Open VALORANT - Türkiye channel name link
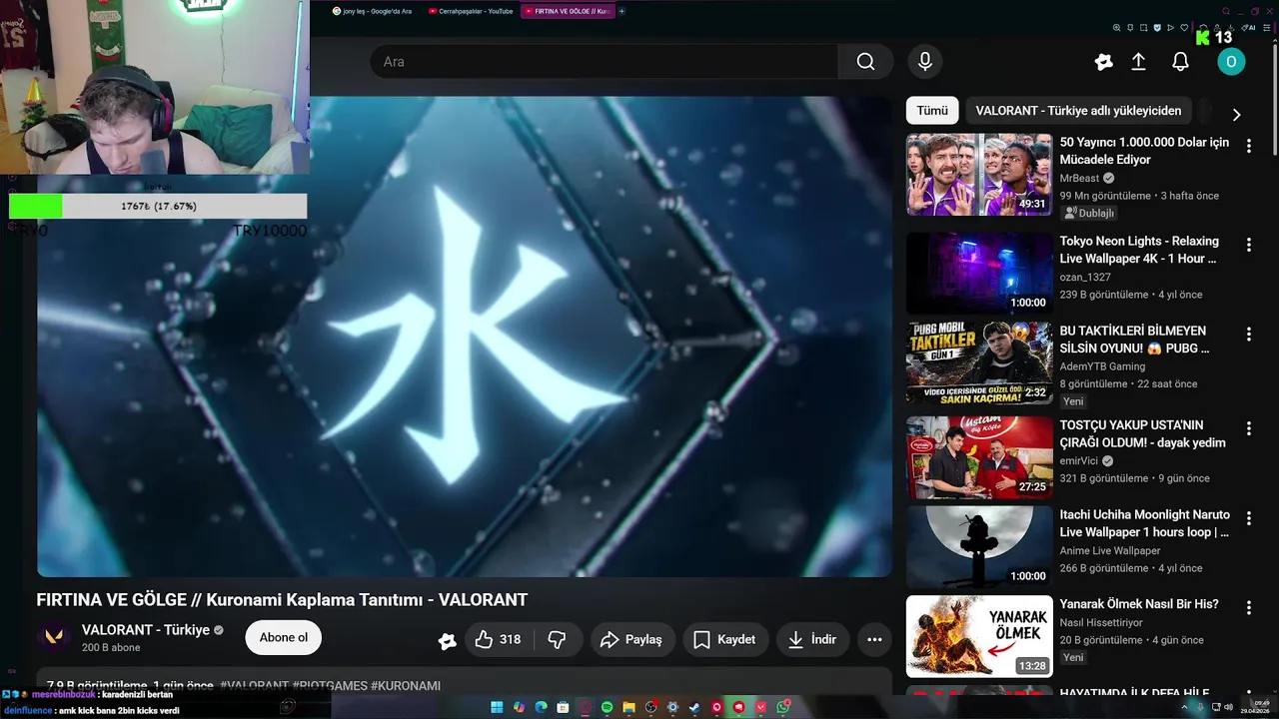The width and height of the screenshot is (1279, 719). 146,630
